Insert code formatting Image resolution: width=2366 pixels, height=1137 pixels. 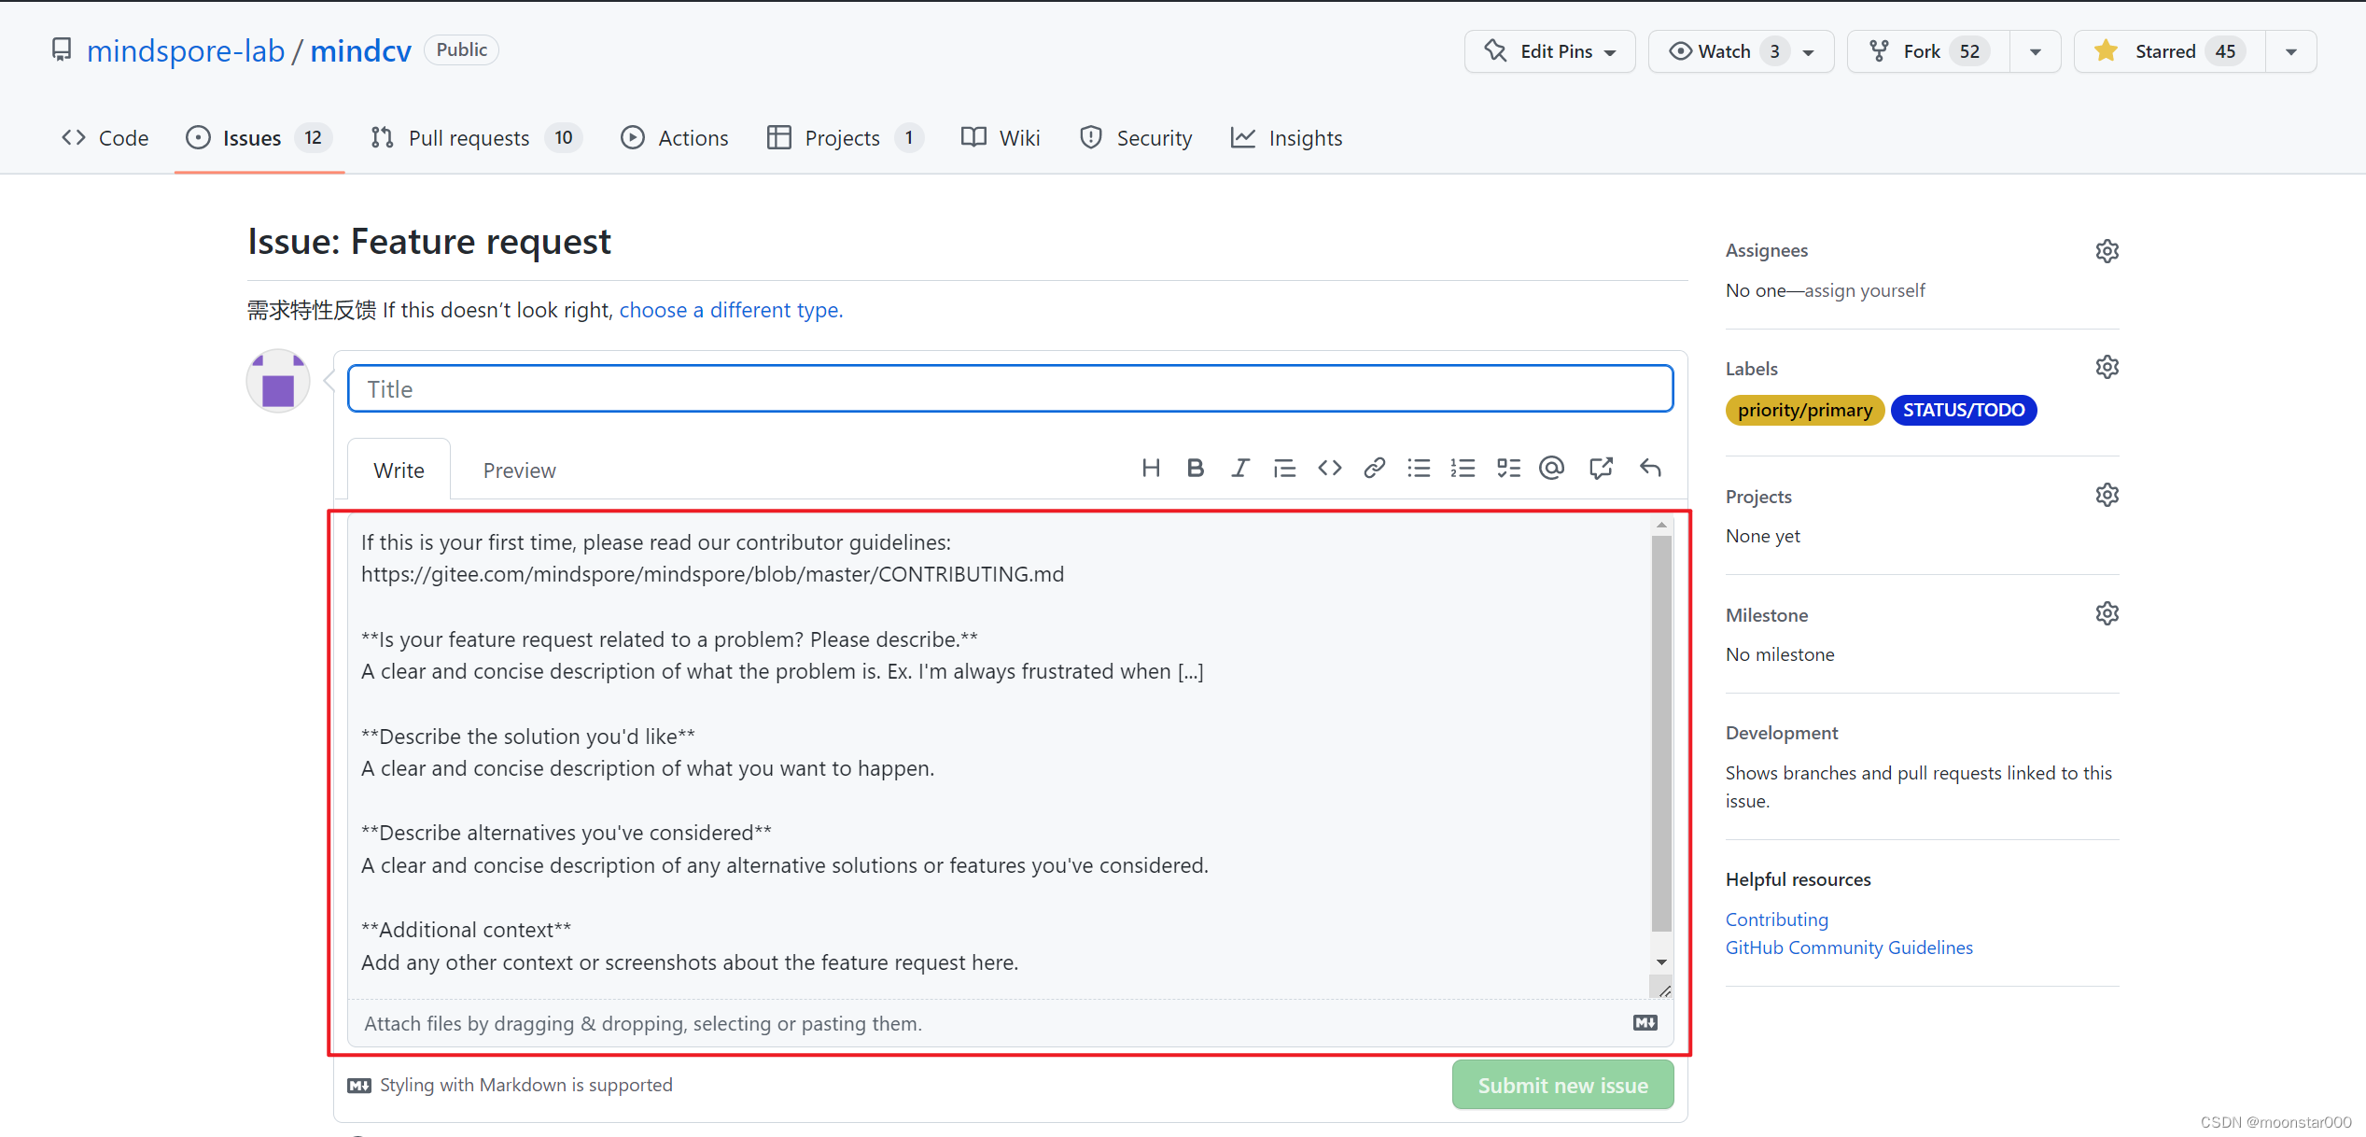(x=1329, y=468)
